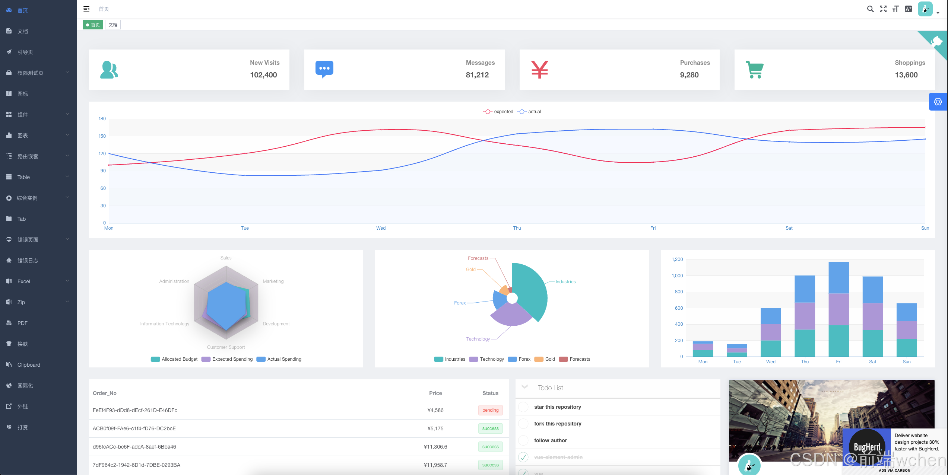Toggle fullscreen mode icon

(x=883, y=9)
